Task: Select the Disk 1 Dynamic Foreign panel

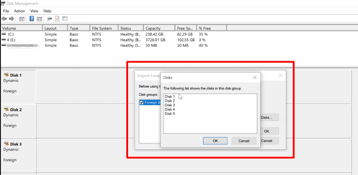Action: coord(18,87)
